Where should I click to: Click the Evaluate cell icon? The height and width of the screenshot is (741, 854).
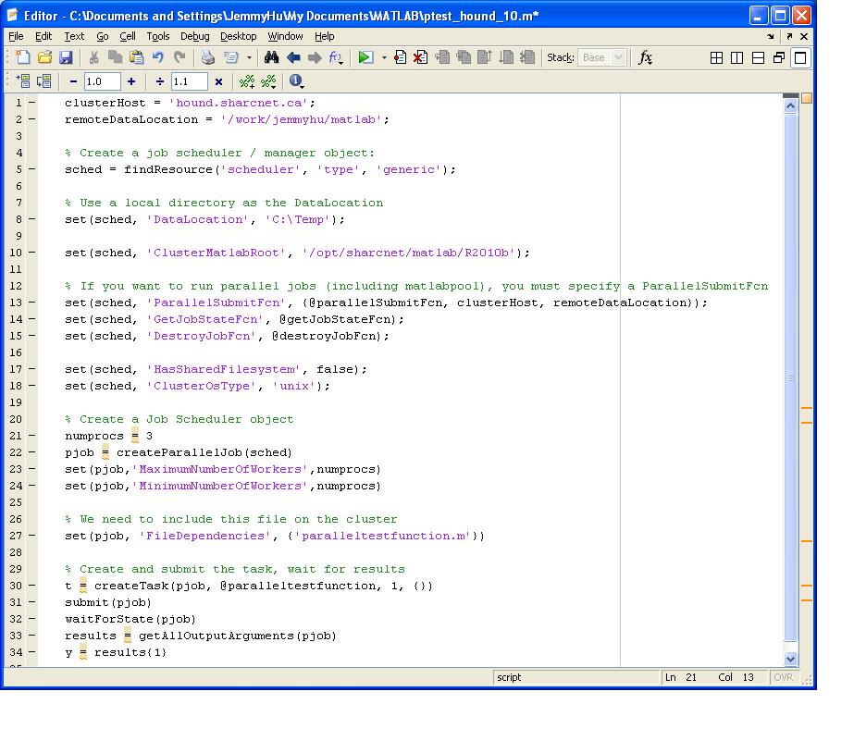coord(22,81)
